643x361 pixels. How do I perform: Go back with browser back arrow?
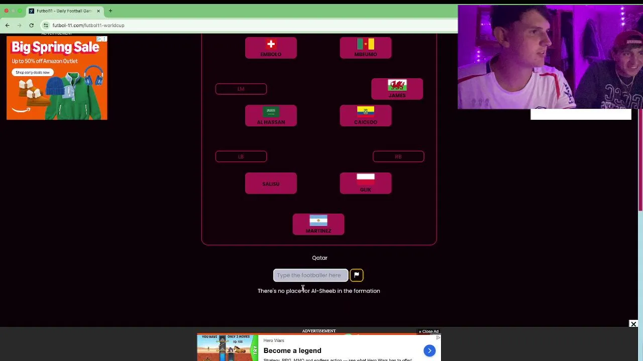[x=7, y=25]
